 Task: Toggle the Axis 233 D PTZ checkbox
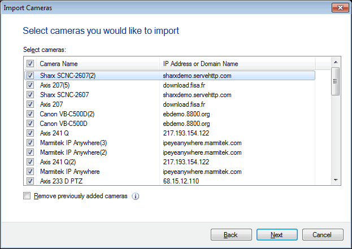[x=30, y=181]
